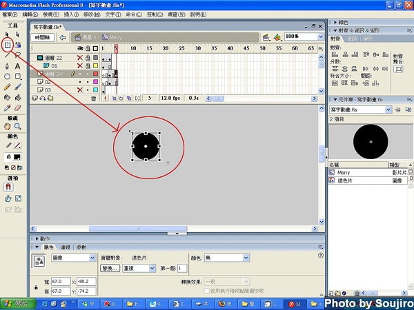Select the Oval tool
The height and width of the screenshot is (310, 414).
(x=7, y=76)
